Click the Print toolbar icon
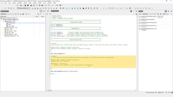 pos(31,5)
